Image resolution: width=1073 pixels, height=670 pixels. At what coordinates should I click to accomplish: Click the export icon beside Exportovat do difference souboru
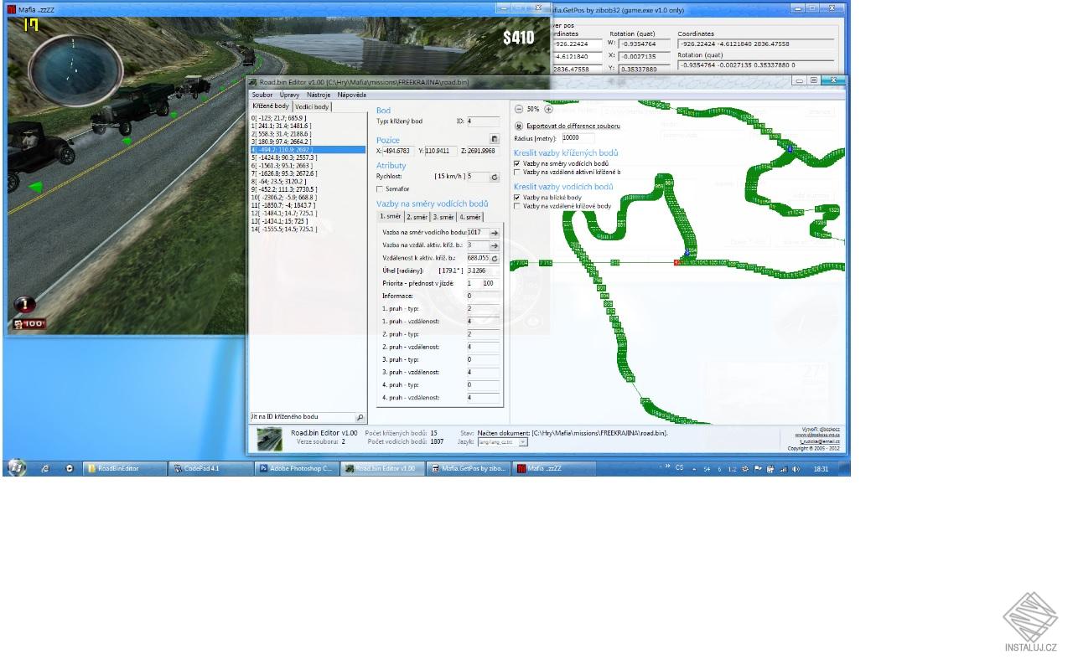point(518,126)
